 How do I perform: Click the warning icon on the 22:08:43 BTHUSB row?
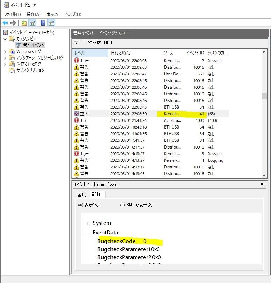[x=77, y=107]
